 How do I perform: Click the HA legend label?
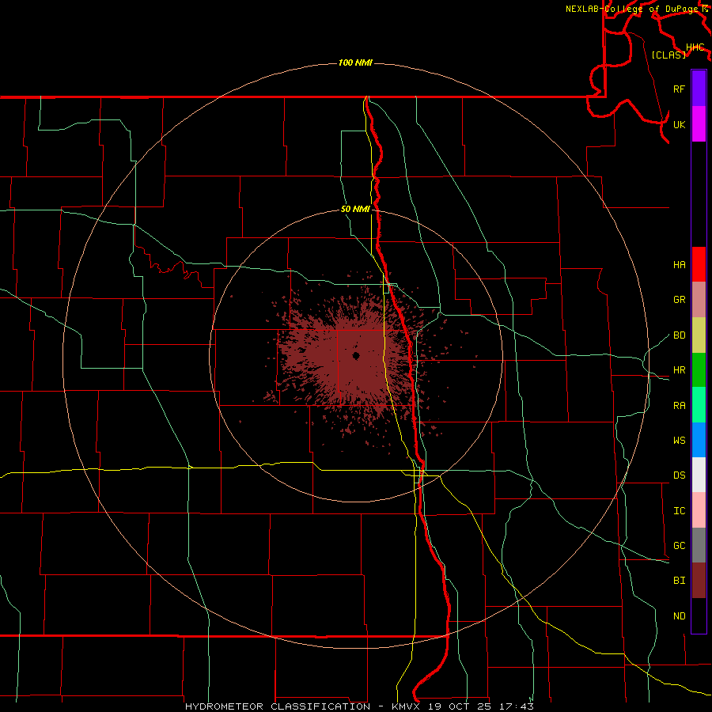(679, 265)
